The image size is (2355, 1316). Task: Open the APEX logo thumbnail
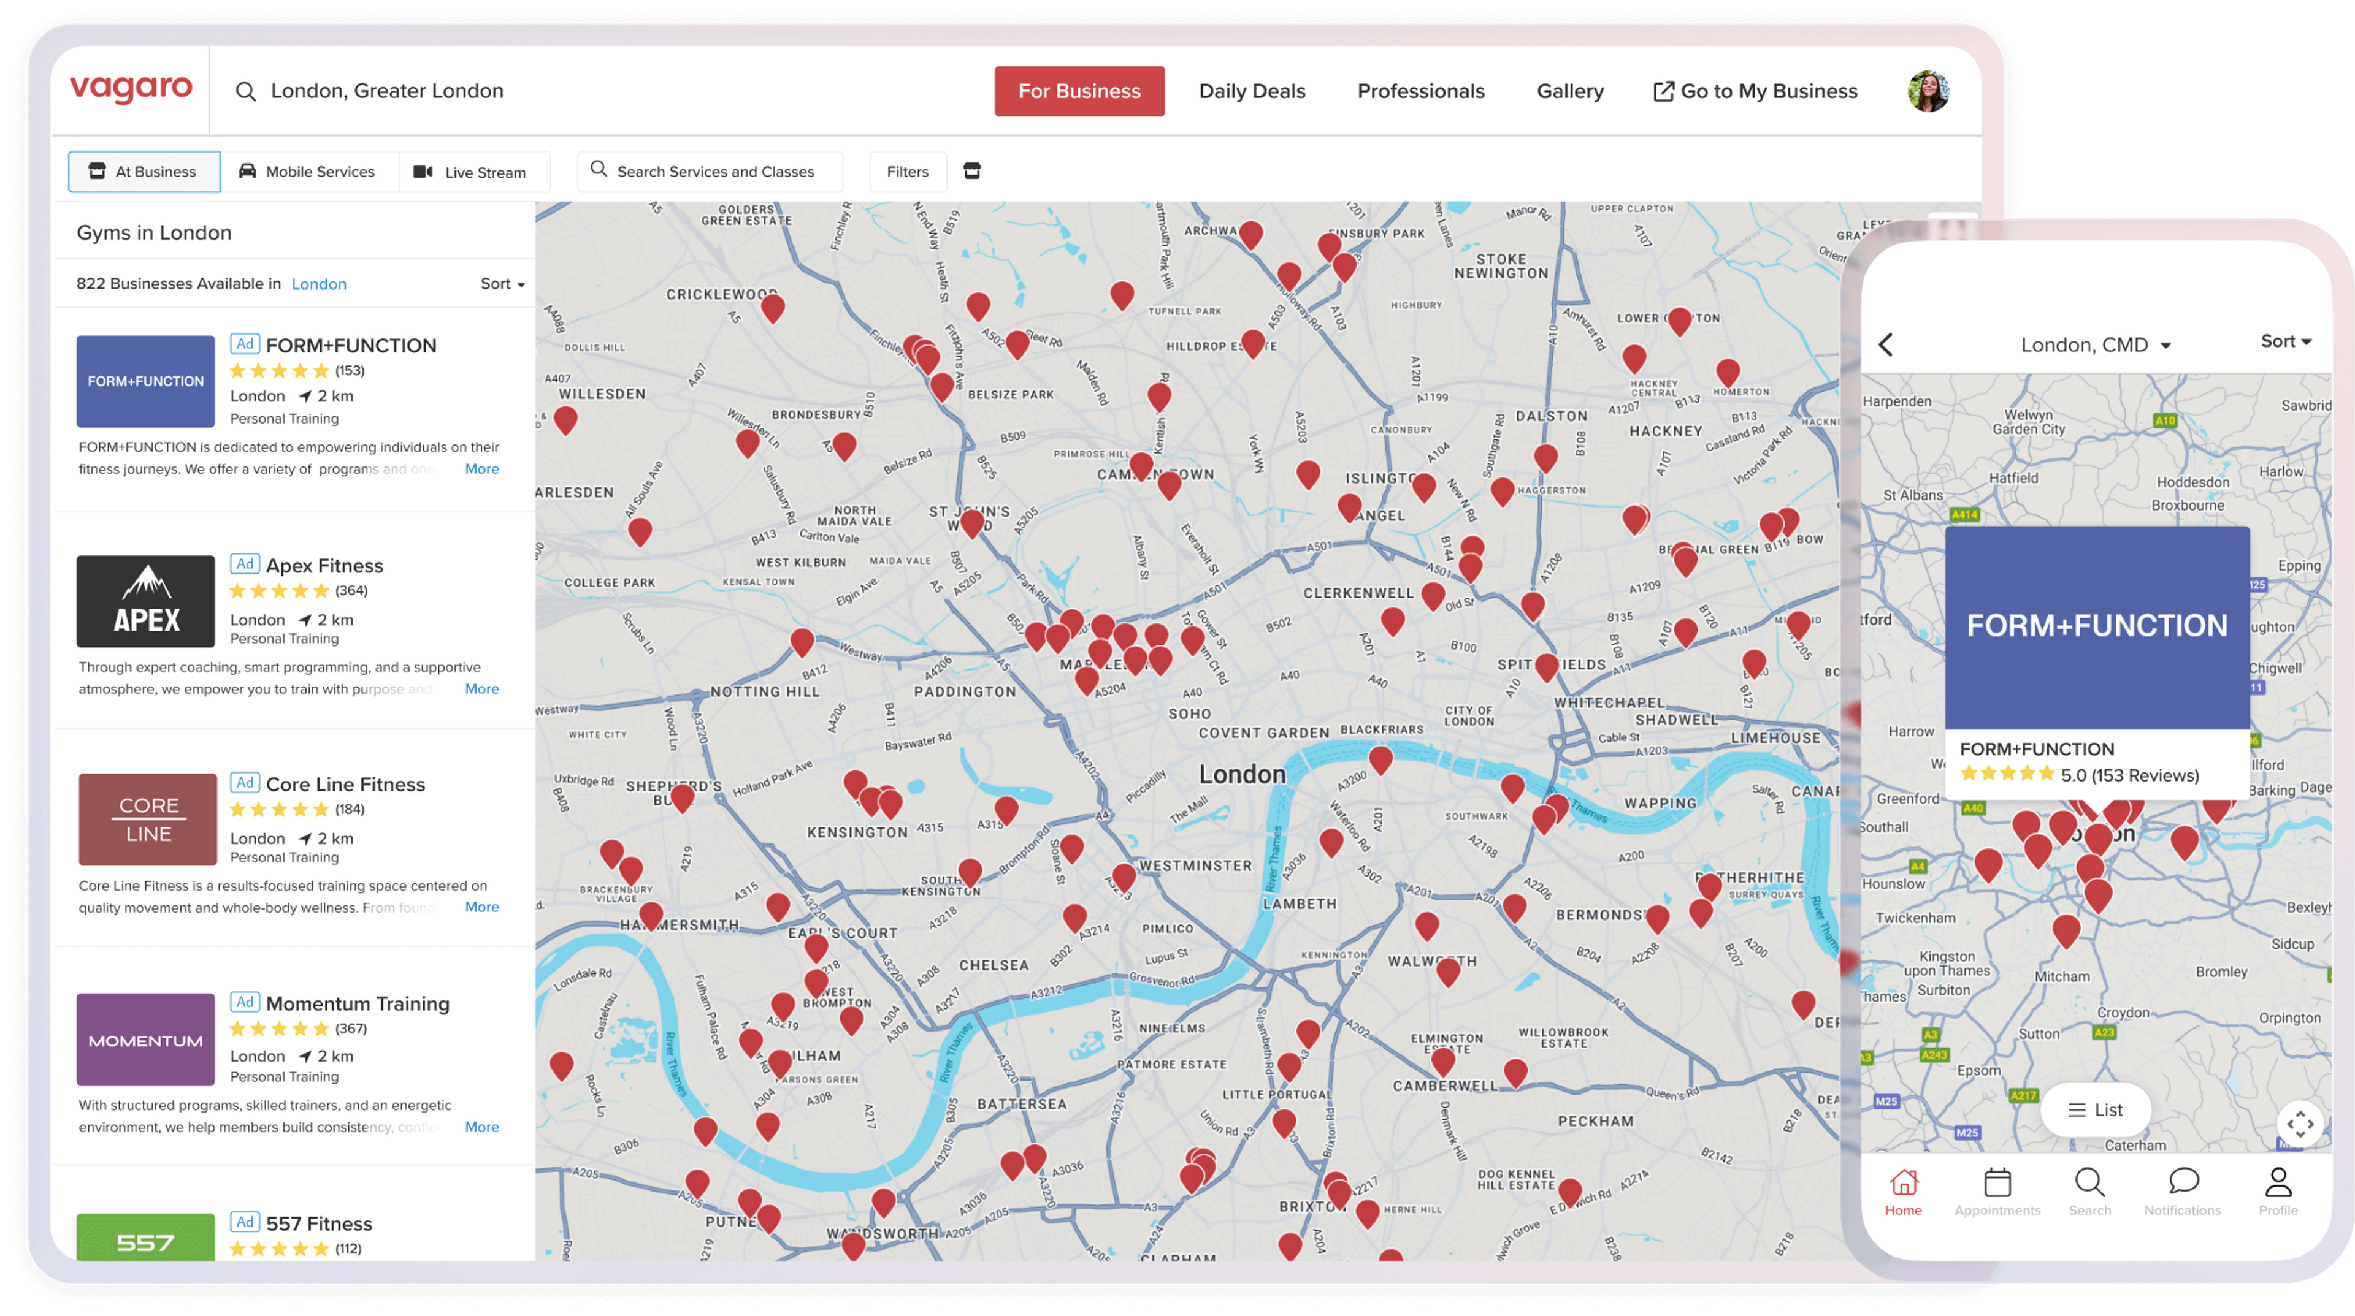pos(145,601)
